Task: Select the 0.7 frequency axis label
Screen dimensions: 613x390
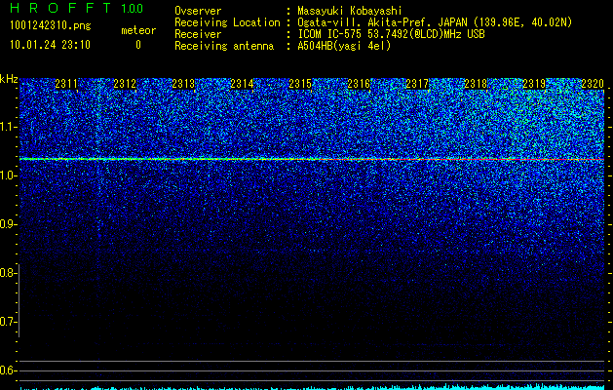Action: [7, 322]
